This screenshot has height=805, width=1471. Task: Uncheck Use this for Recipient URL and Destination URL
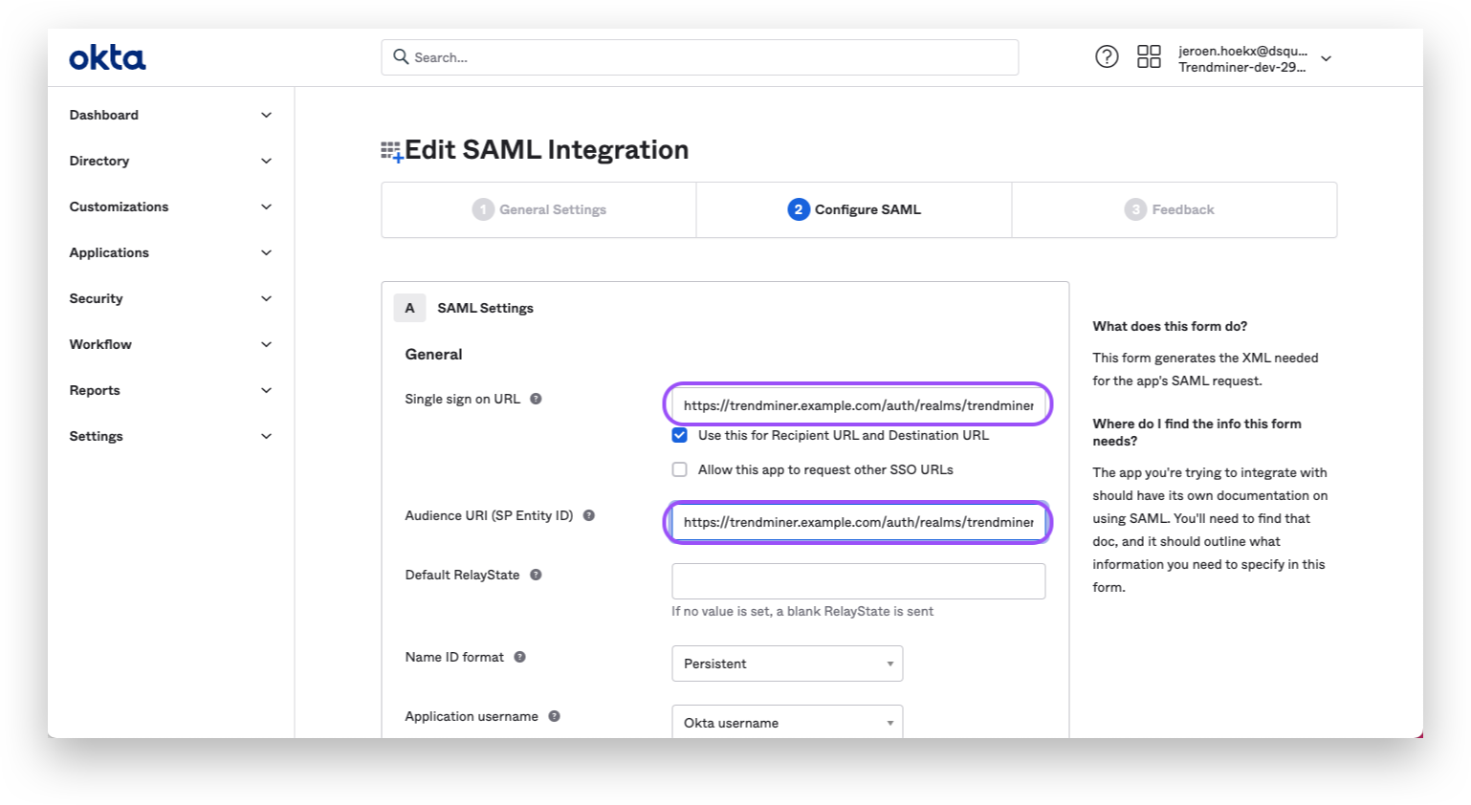(679, 434)
